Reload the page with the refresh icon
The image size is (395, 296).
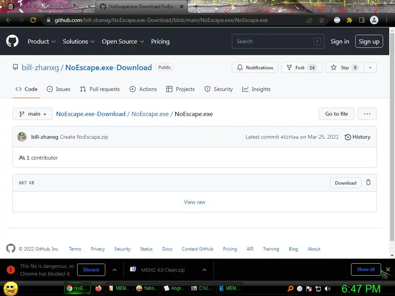[33, 20]
